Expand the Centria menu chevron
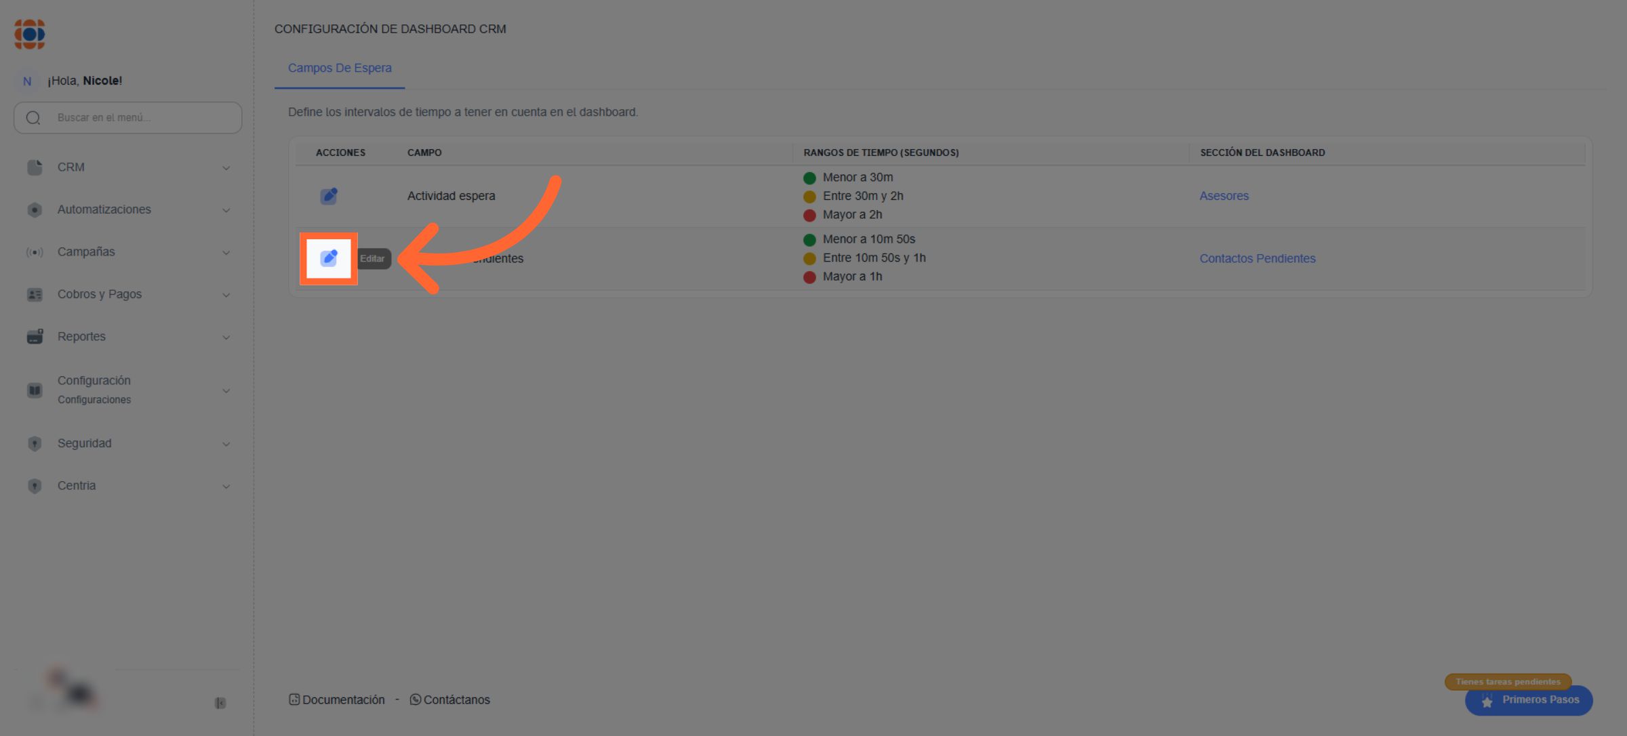 pyautogui.click(x=226, y=487)
